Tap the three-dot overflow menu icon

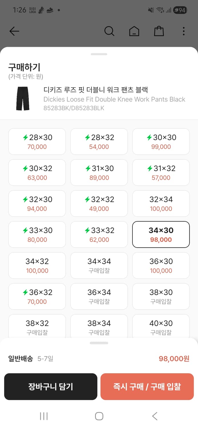[x=183, y=31]
